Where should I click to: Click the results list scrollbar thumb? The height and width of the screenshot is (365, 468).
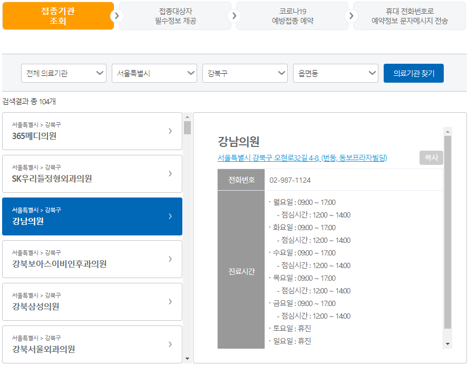(187, 127)
